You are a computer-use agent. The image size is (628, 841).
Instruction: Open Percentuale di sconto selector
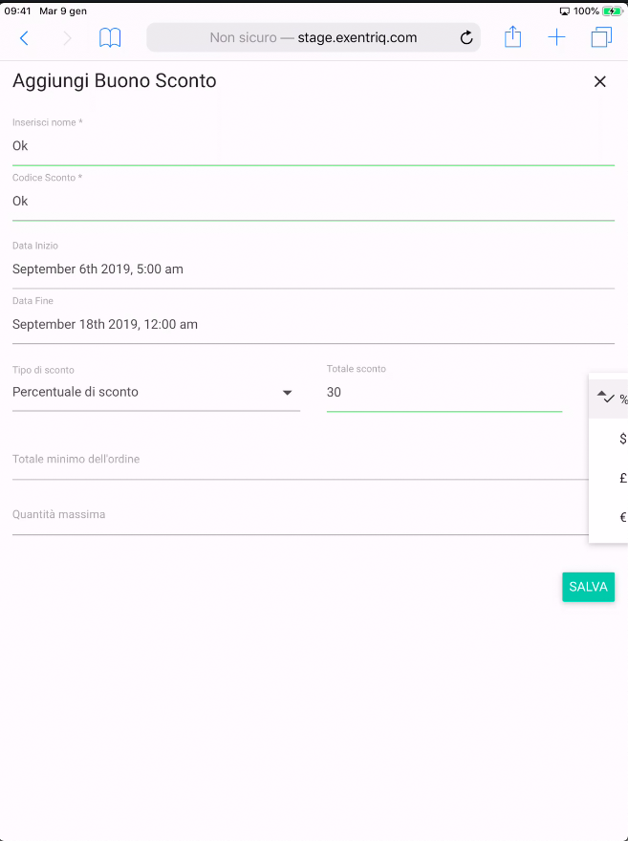(x=143, y=393)
